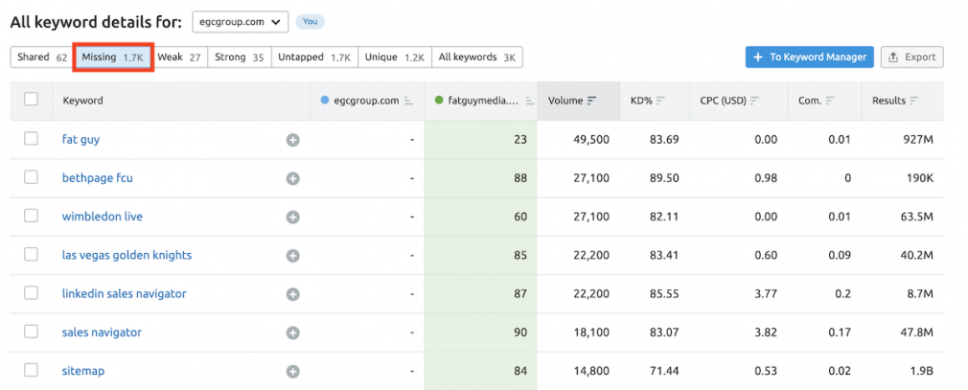Sort by egcgroup.com column sort icon

[x=408, y=101]
